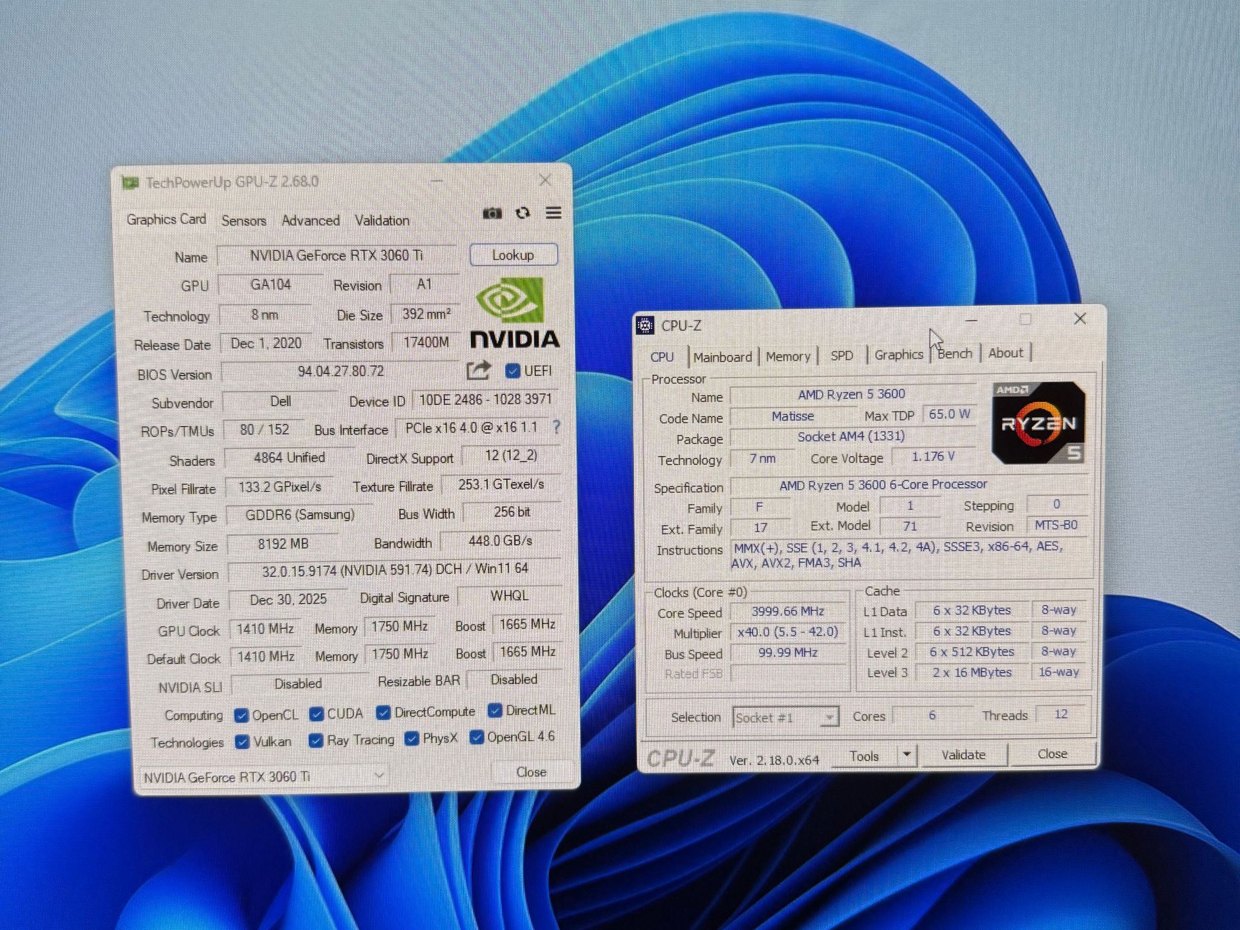Toggle the OpenCL checkbox

[241, 716]
